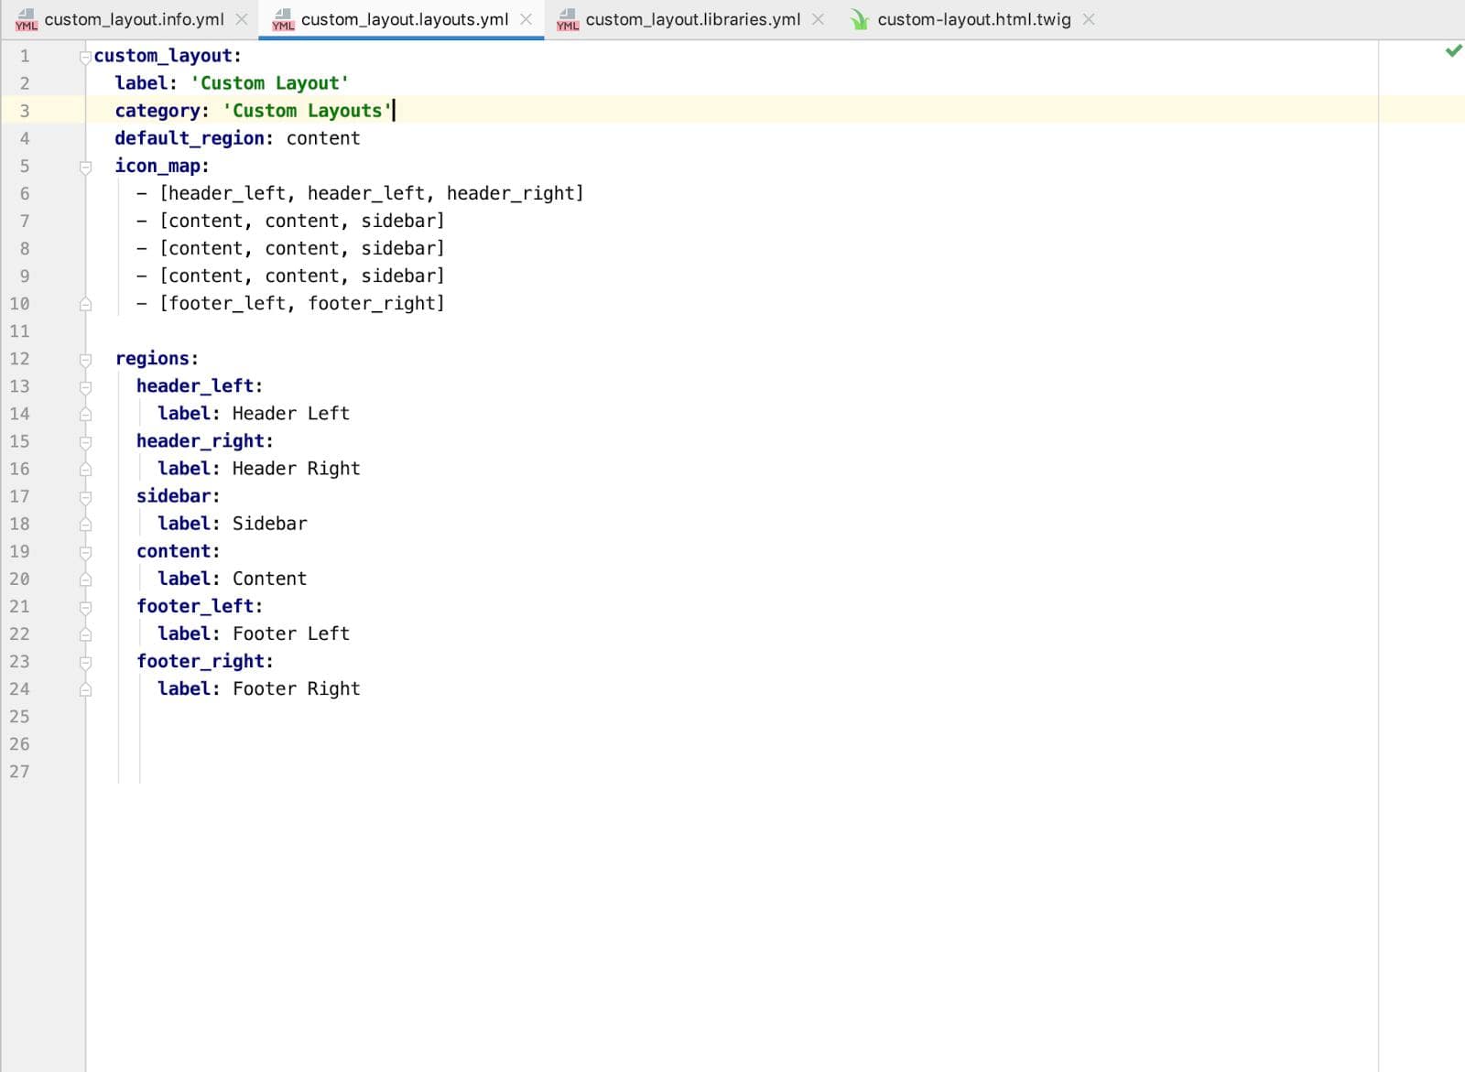Click the Twig leaf icon on custom-layout.html.twig tab

859,19
